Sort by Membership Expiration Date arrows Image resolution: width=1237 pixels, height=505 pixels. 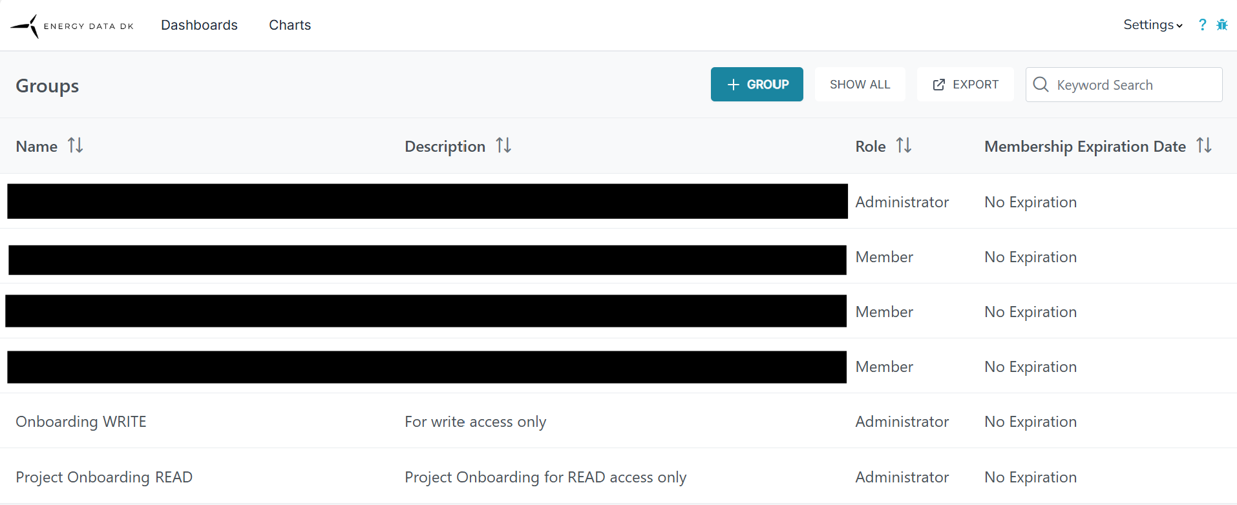1203,146
